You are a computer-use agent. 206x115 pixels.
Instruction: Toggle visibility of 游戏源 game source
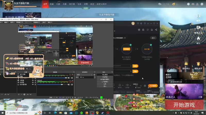coord(33,82)
